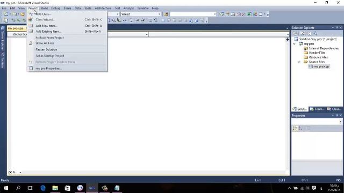Open the Toolbox side tab
Viewport: 344px width, 193px height.
[x=3, y=61]
